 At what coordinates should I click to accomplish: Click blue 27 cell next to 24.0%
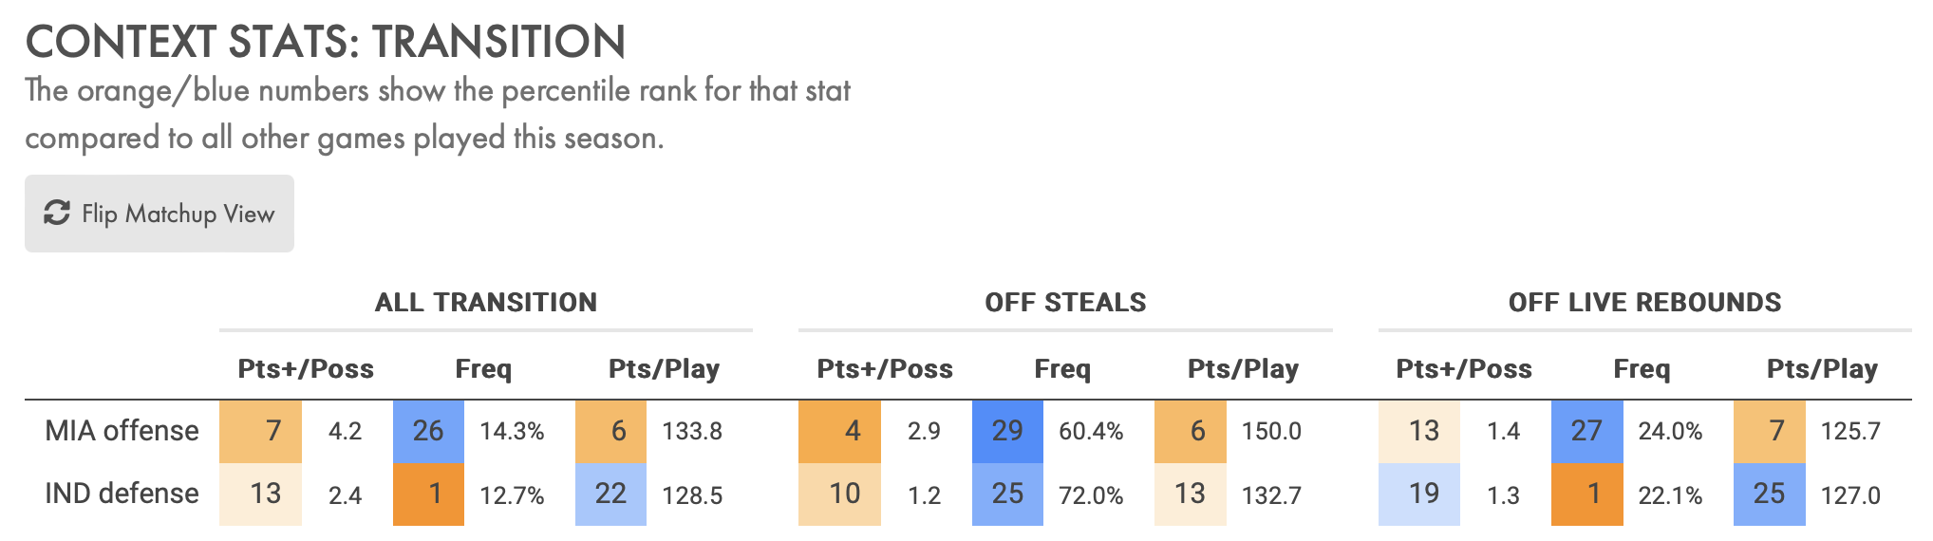click(1586, 431)
